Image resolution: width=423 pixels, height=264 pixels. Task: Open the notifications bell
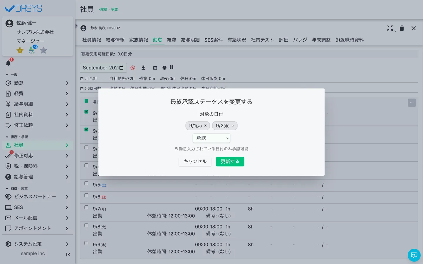point(8,63)
